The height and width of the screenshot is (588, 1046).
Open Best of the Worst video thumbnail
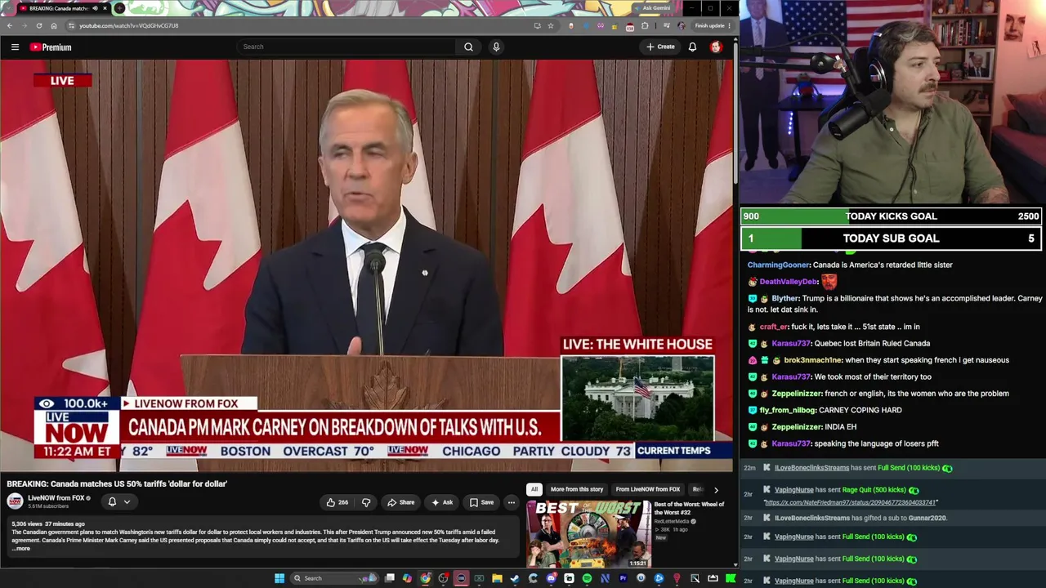click(x=588, y=533)
